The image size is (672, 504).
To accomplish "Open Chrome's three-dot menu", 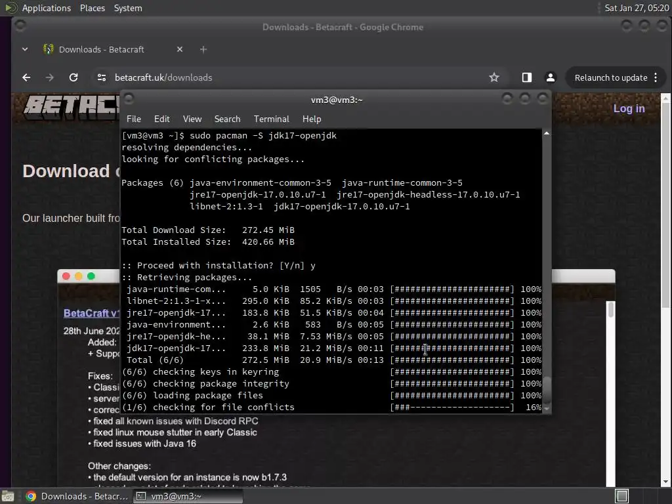I will pyautogui.click(x=656, y=77).
